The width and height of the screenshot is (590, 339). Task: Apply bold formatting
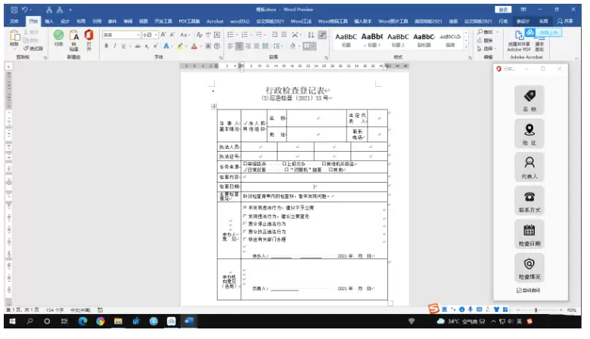pos(107,46)
